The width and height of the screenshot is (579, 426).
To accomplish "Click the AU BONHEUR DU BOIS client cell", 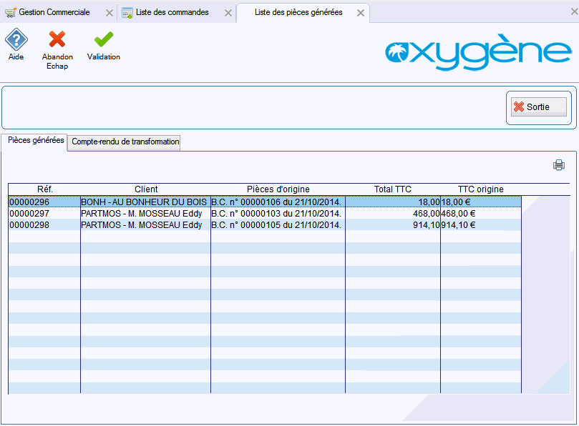I will click(x=145, y=202).
